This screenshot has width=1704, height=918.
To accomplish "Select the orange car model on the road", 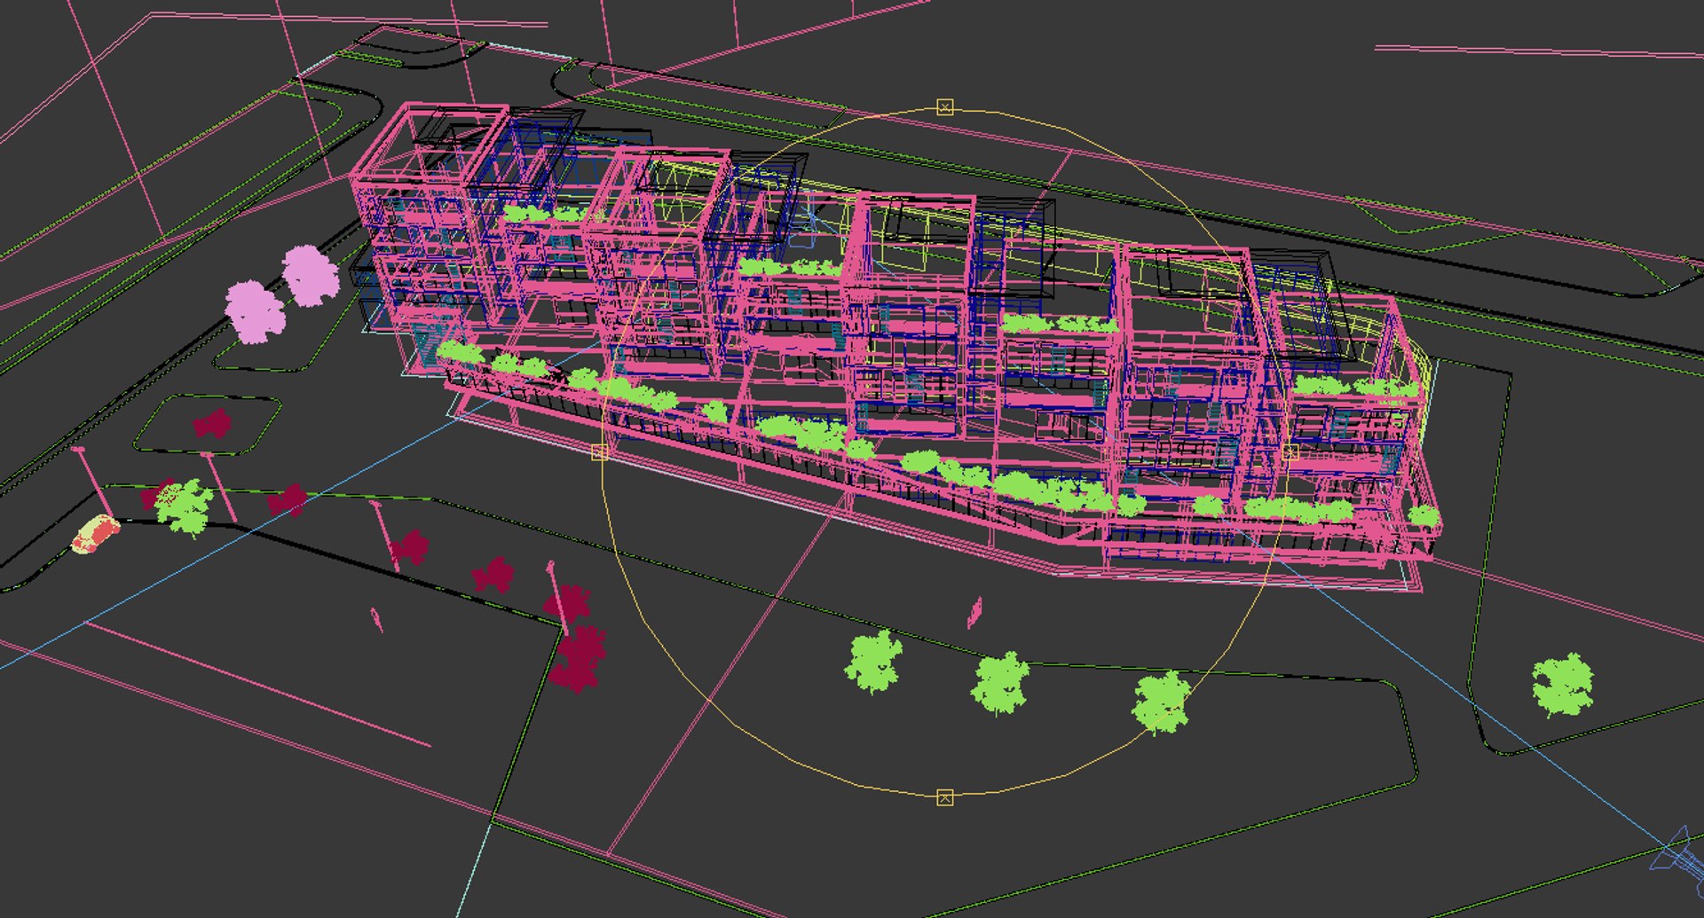I will (96, 535).
